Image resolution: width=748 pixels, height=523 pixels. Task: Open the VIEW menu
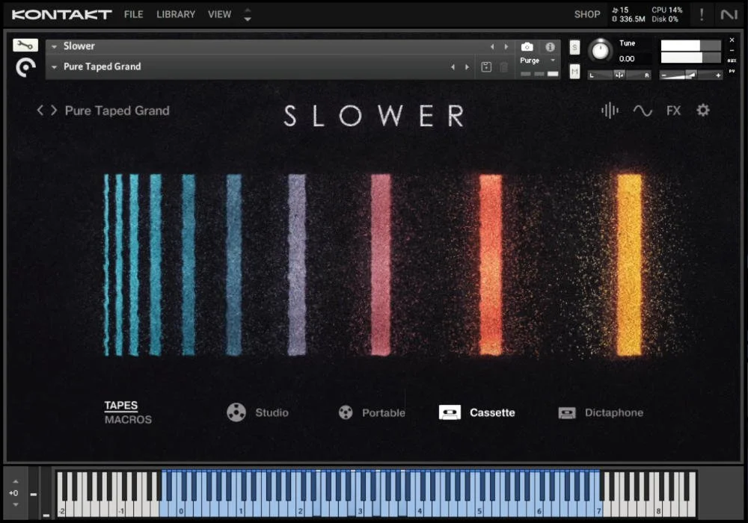click(x=219, y=14)
